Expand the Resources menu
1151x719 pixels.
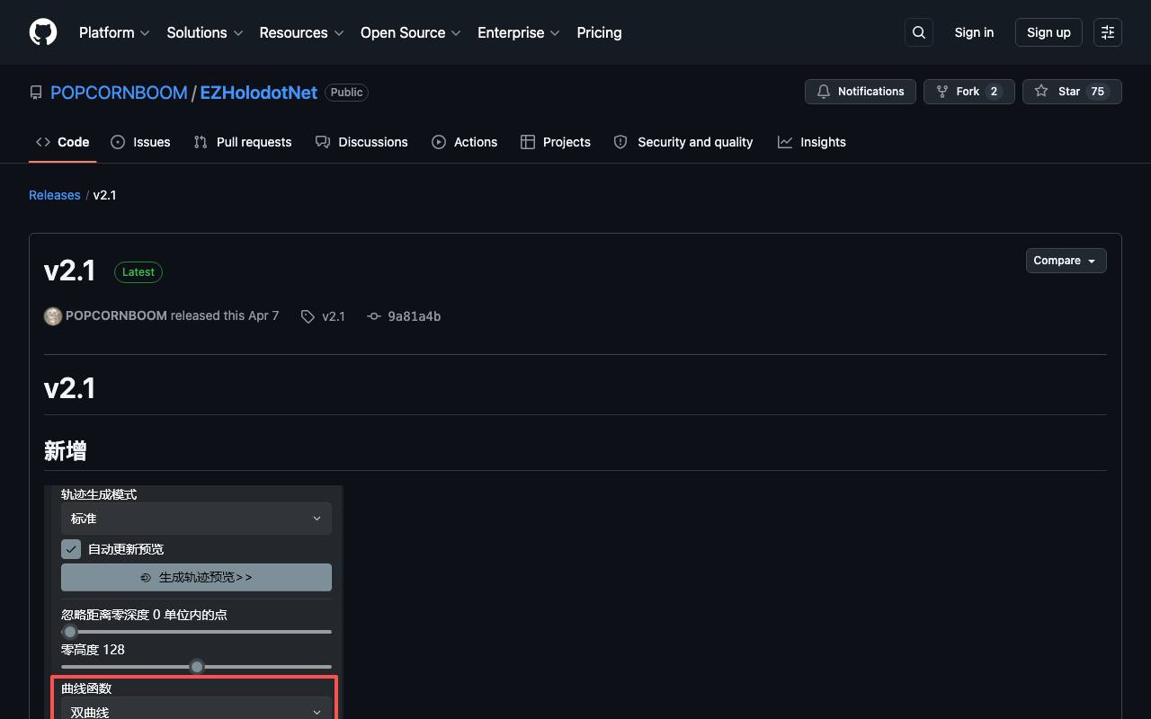(x=302, y=32)
